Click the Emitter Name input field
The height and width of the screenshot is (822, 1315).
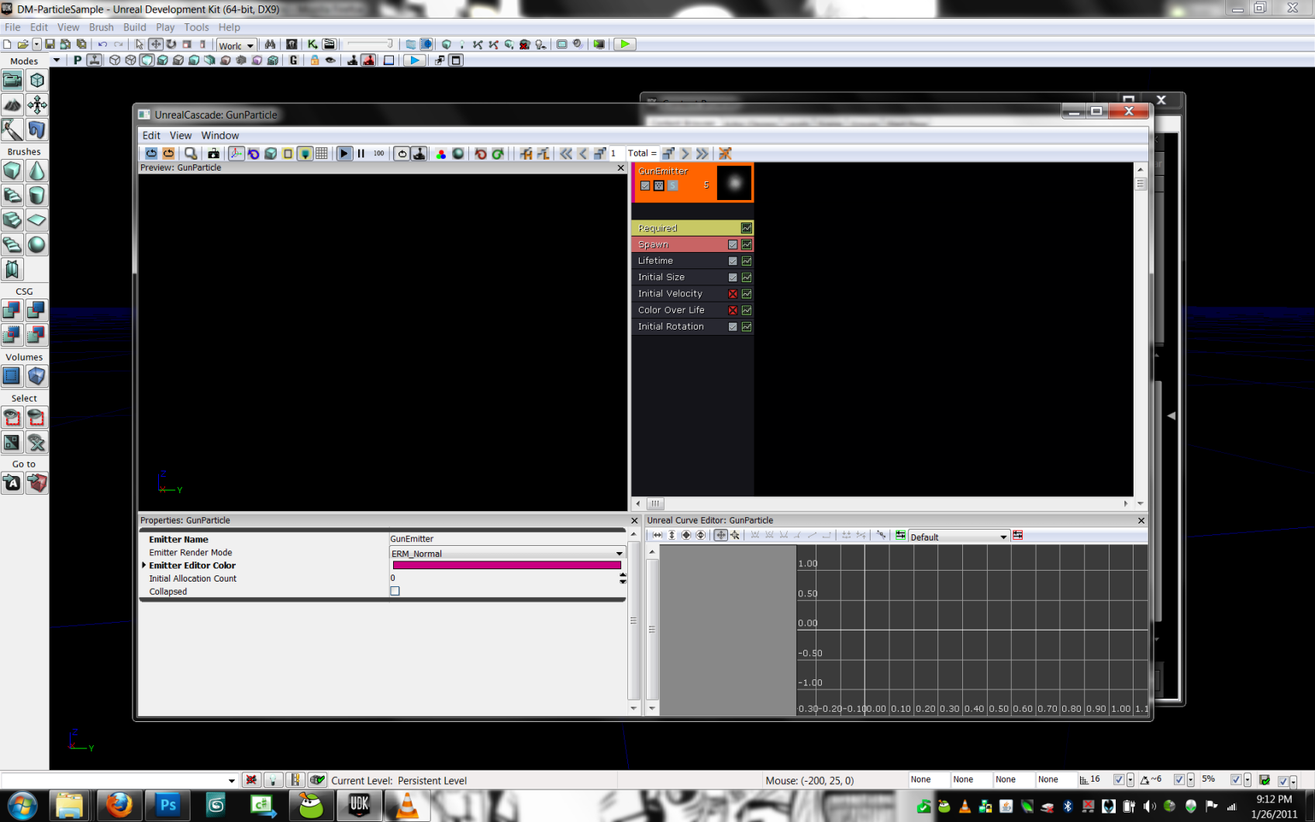(x=507, y=539)
